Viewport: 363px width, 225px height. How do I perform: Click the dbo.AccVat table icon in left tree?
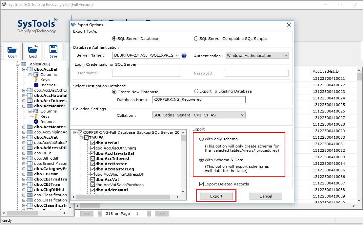(x=30, y=137)
